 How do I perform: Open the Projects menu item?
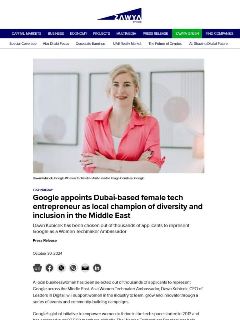(102, 33)
